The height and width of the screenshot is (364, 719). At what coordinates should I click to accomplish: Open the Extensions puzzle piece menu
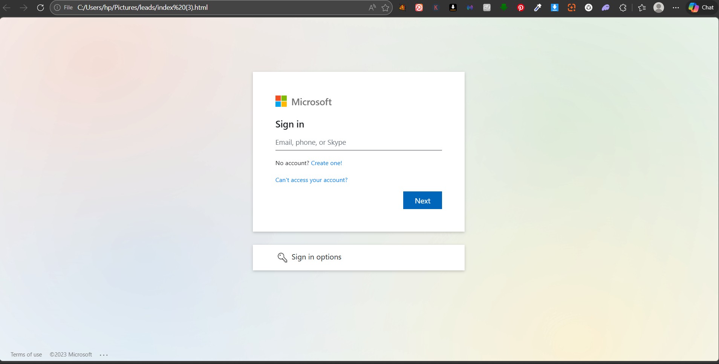[623, 8]
